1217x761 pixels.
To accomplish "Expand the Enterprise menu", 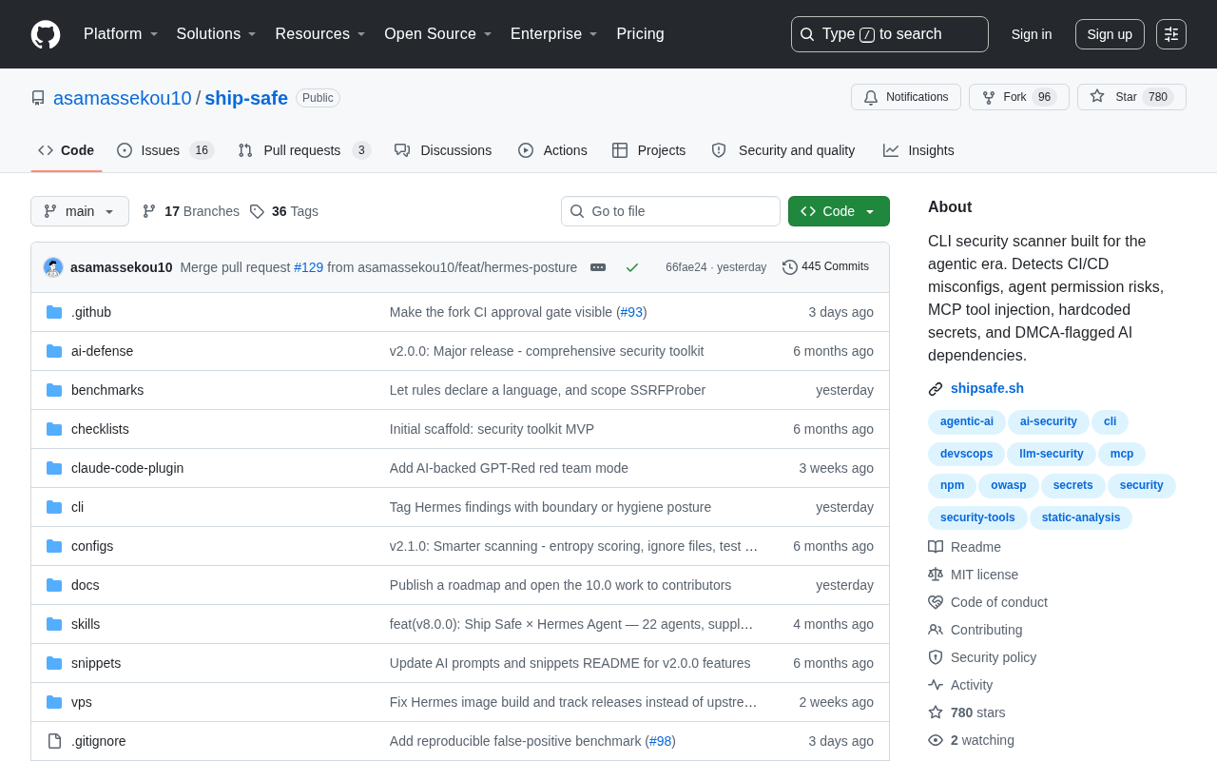I will 554,34.
